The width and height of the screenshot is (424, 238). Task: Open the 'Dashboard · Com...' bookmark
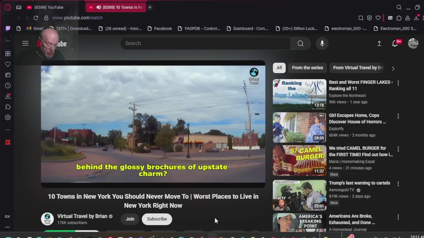click(x=247, y=28)
